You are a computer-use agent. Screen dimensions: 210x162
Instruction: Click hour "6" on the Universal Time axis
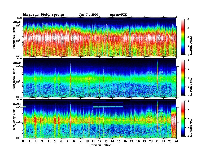click(x=61, y=141)
